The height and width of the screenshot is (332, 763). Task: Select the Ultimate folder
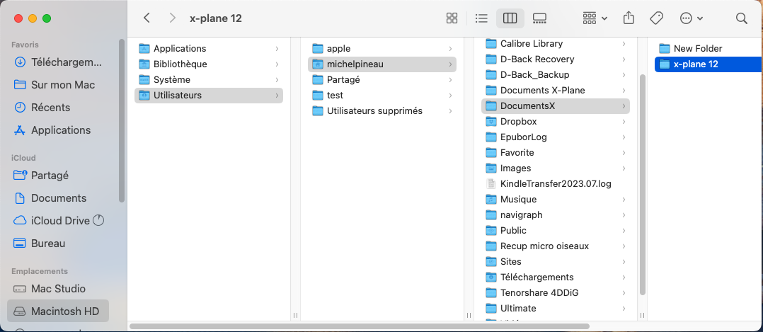click(x=555, y=308)
